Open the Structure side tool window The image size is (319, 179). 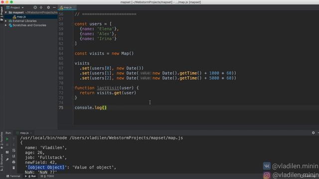(1, 163)
